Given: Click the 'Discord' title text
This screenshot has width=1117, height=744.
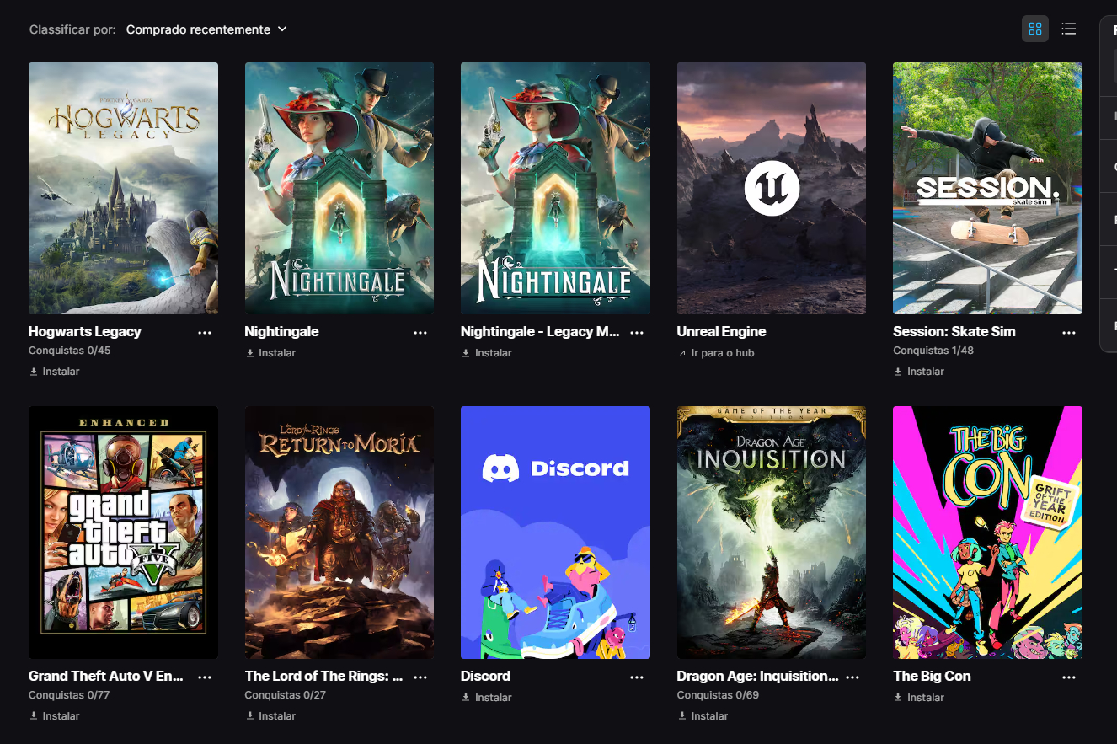Looking at the screenshot, I should tap(485, 677).
